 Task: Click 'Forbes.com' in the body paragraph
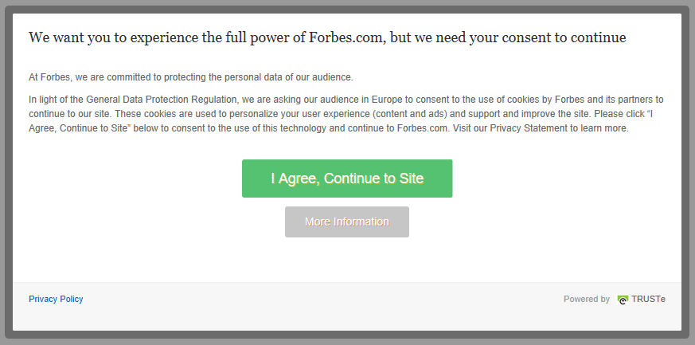[x=423, y=128]
